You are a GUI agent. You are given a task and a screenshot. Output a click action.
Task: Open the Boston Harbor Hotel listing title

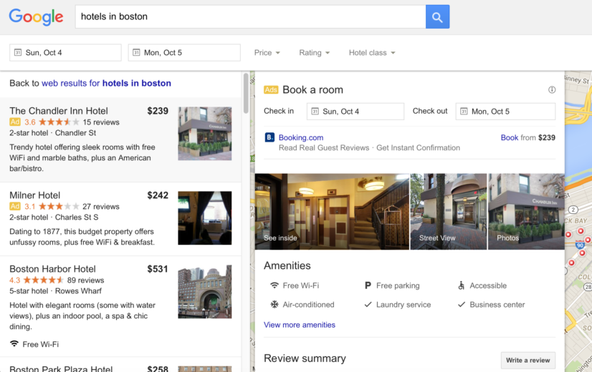tap(52, 269)
